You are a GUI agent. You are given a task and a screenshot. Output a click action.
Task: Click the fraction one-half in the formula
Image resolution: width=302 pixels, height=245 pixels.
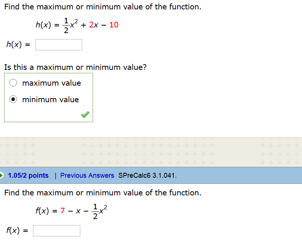pos(66,25)
